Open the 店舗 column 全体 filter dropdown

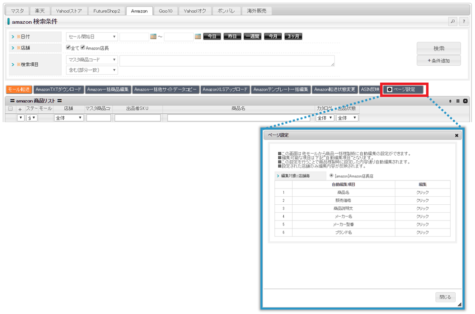pos(69,118)
